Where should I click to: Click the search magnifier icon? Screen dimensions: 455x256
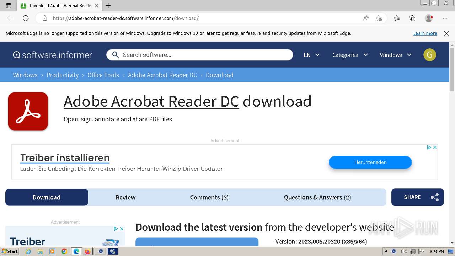(115, 55)
